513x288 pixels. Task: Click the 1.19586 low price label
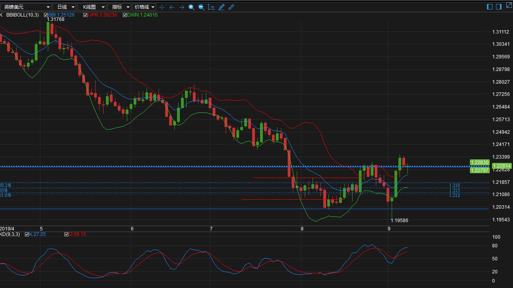click(400, 221)
